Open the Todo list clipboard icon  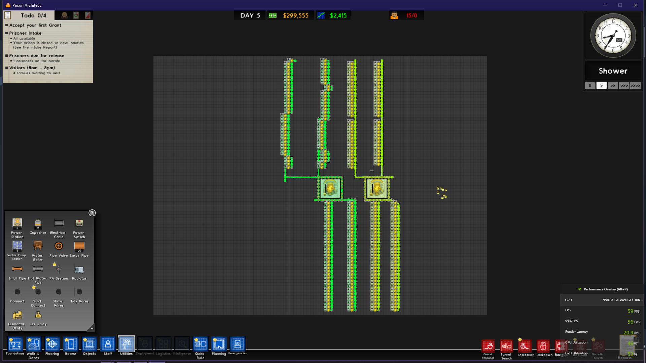8,15
